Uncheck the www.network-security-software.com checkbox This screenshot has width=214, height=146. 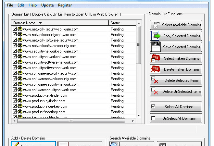click(15, 29)
